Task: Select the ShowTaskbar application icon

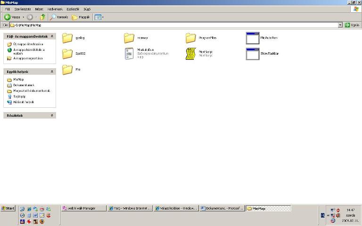Action: click(x=253, y=54)
